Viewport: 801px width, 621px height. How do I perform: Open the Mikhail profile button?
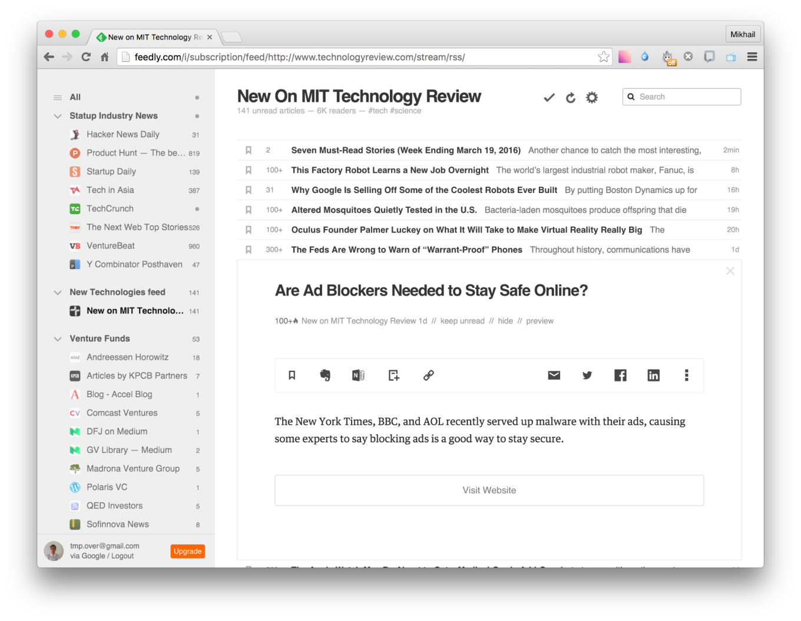[743, 34]
